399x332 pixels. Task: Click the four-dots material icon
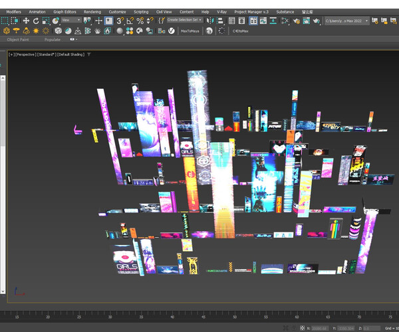[130, 31]
